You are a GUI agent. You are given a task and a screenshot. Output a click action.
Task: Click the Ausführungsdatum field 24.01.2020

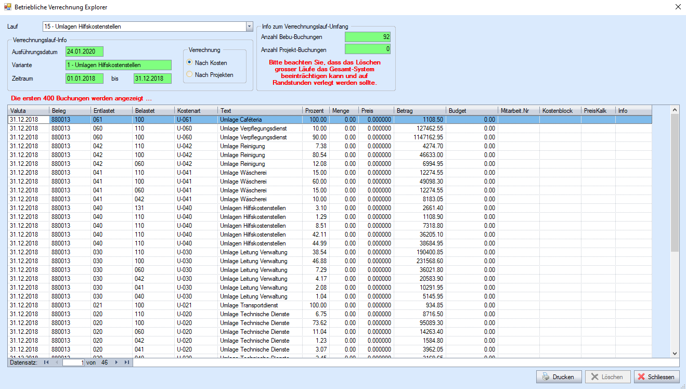point(84,51)
